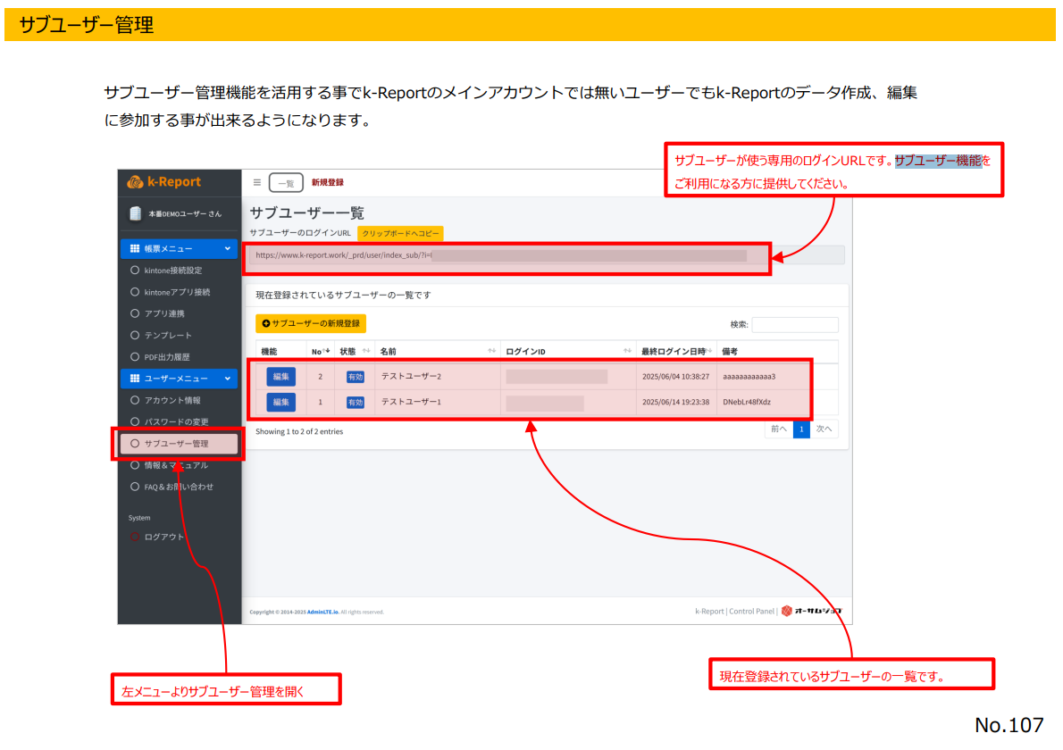The width and height of the screenshot is (1063, 750).
Task: Click the クリップボードへコピー button
Action: coord(400,233)
